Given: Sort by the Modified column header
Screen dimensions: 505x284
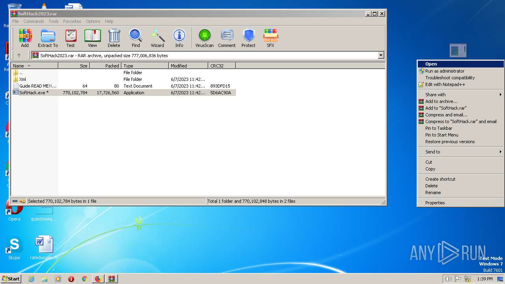Looking at the screenshot, I should [x=189, y=66].
